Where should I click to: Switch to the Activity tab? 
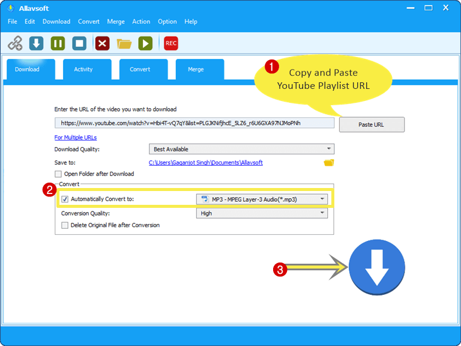point(87,70)
